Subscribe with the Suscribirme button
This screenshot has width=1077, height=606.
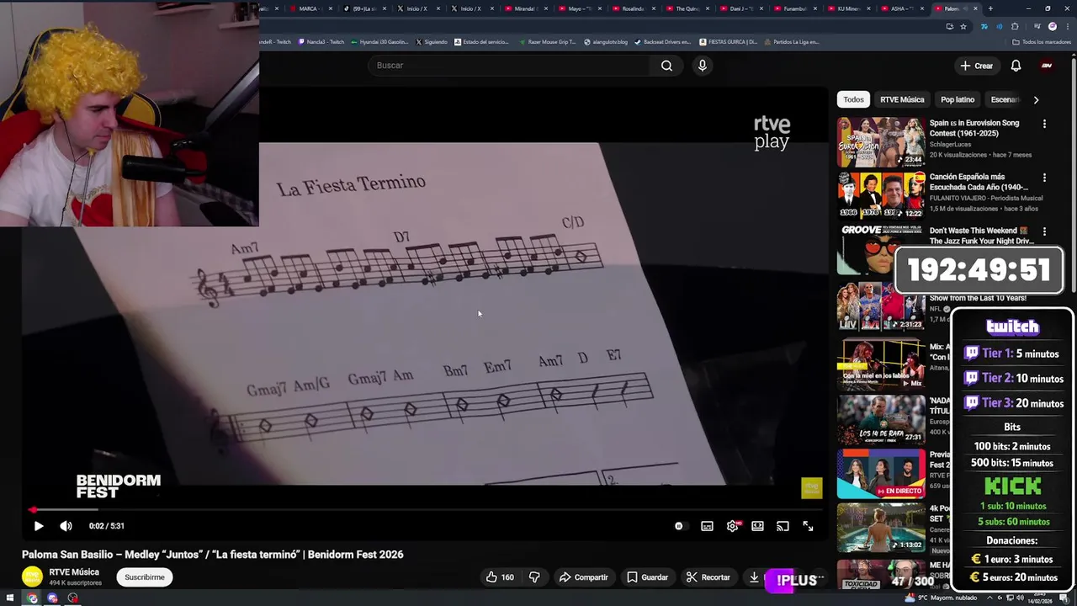pyautogui.click(x=145, y=577)
